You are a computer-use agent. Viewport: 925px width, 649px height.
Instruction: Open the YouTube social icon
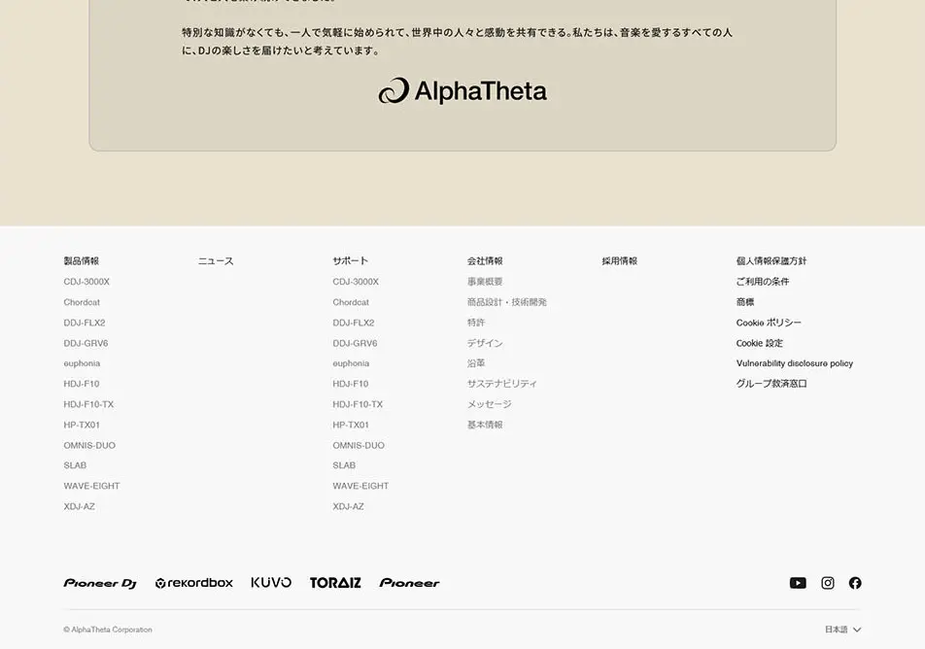[798, 583]
